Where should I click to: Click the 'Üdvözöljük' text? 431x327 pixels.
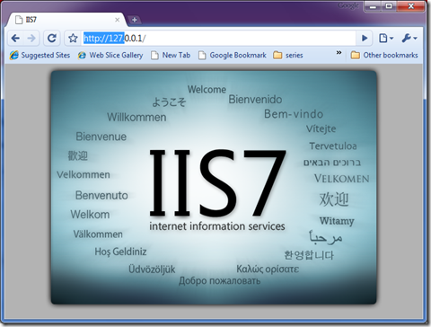point(152,270)
